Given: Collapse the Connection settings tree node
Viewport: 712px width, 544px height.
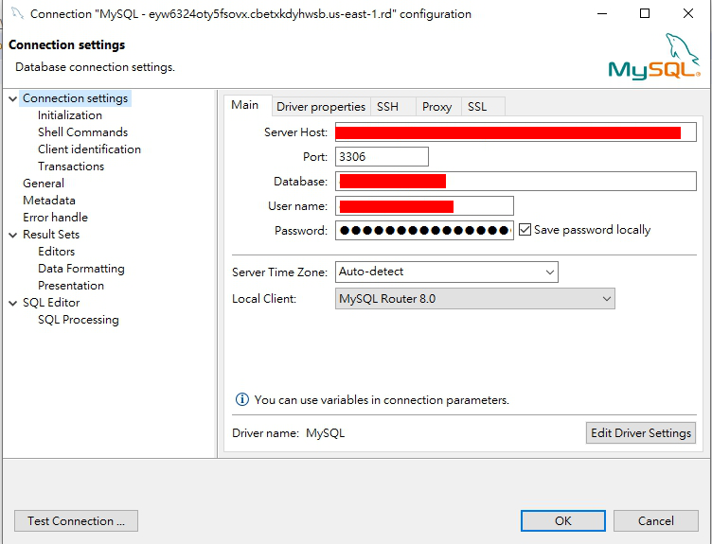Looking at the screenshot, I should coord(13,98).
